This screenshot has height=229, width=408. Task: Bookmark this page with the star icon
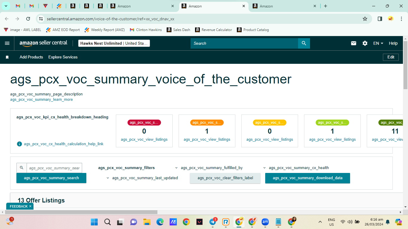pyautogui.click(x=365, y=19)
